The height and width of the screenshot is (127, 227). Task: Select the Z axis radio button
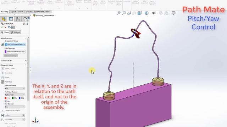(22, 98)
